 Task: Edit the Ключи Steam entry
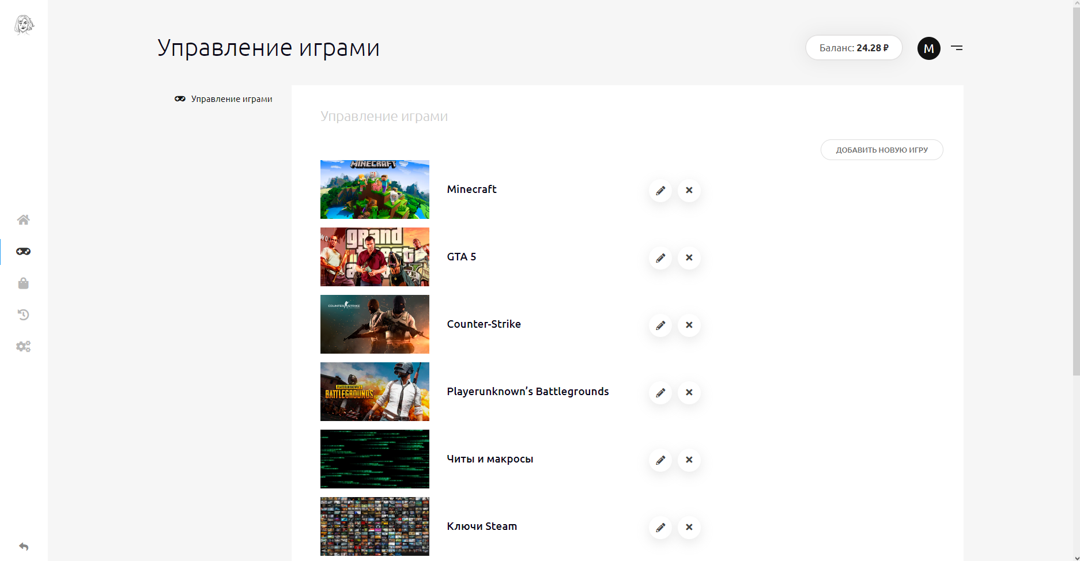pos(660,527)
